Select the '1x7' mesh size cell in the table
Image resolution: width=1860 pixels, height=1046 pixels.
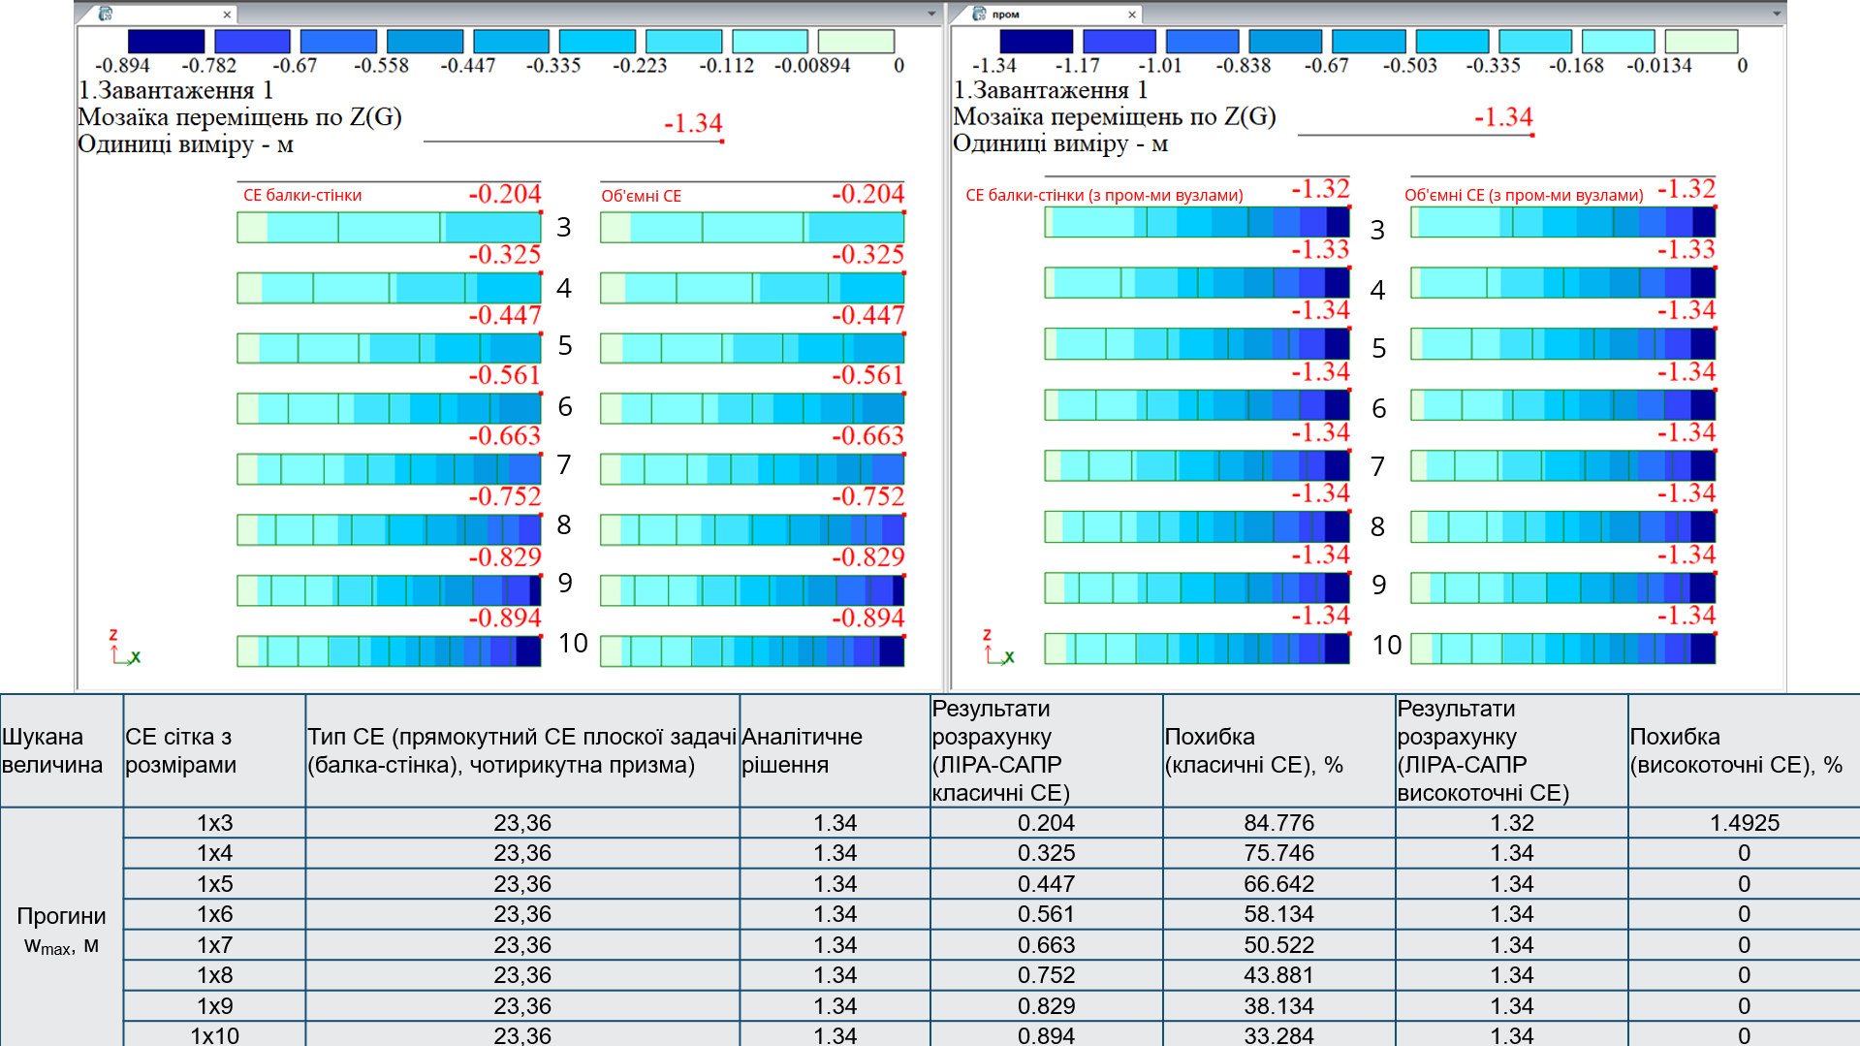tap(214, 944)
